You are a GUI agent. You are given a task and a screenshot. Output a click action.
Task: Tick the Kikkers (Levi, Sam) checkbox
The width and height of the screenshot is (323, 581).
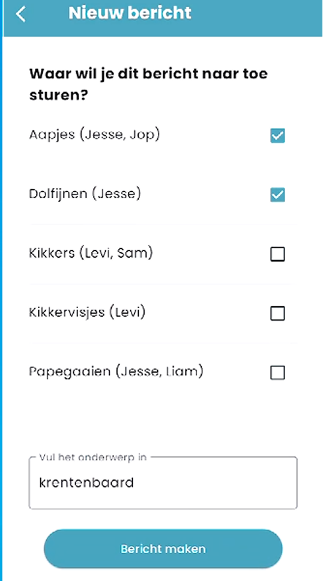click(x=277, y=255)
